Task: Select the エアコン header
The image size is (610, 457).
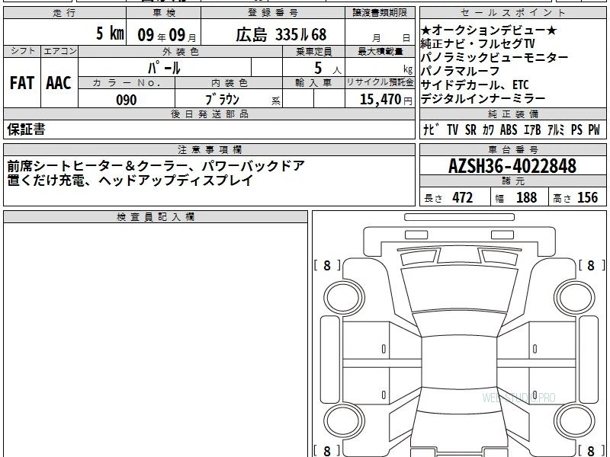Action: [59, 51]
